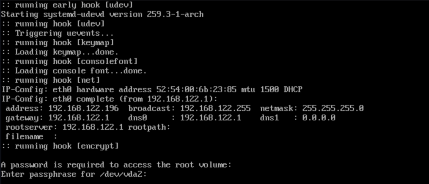429x184 pixels.
Task: Click the 'filename' label line
Action: 24,136
